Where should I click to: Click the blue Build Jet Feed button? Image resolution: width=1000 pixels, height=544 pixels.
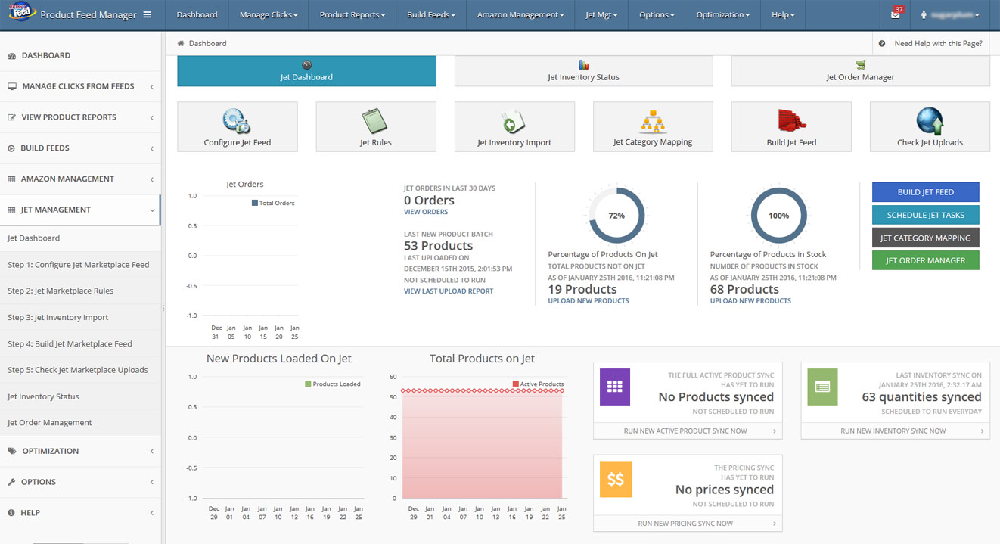coord(925,192)
